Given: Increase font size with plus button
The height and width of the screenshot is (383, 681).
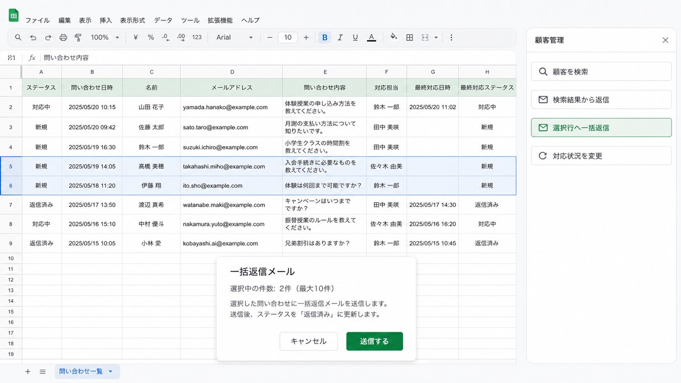Looking at the screenshot, I should pos(306,37).
